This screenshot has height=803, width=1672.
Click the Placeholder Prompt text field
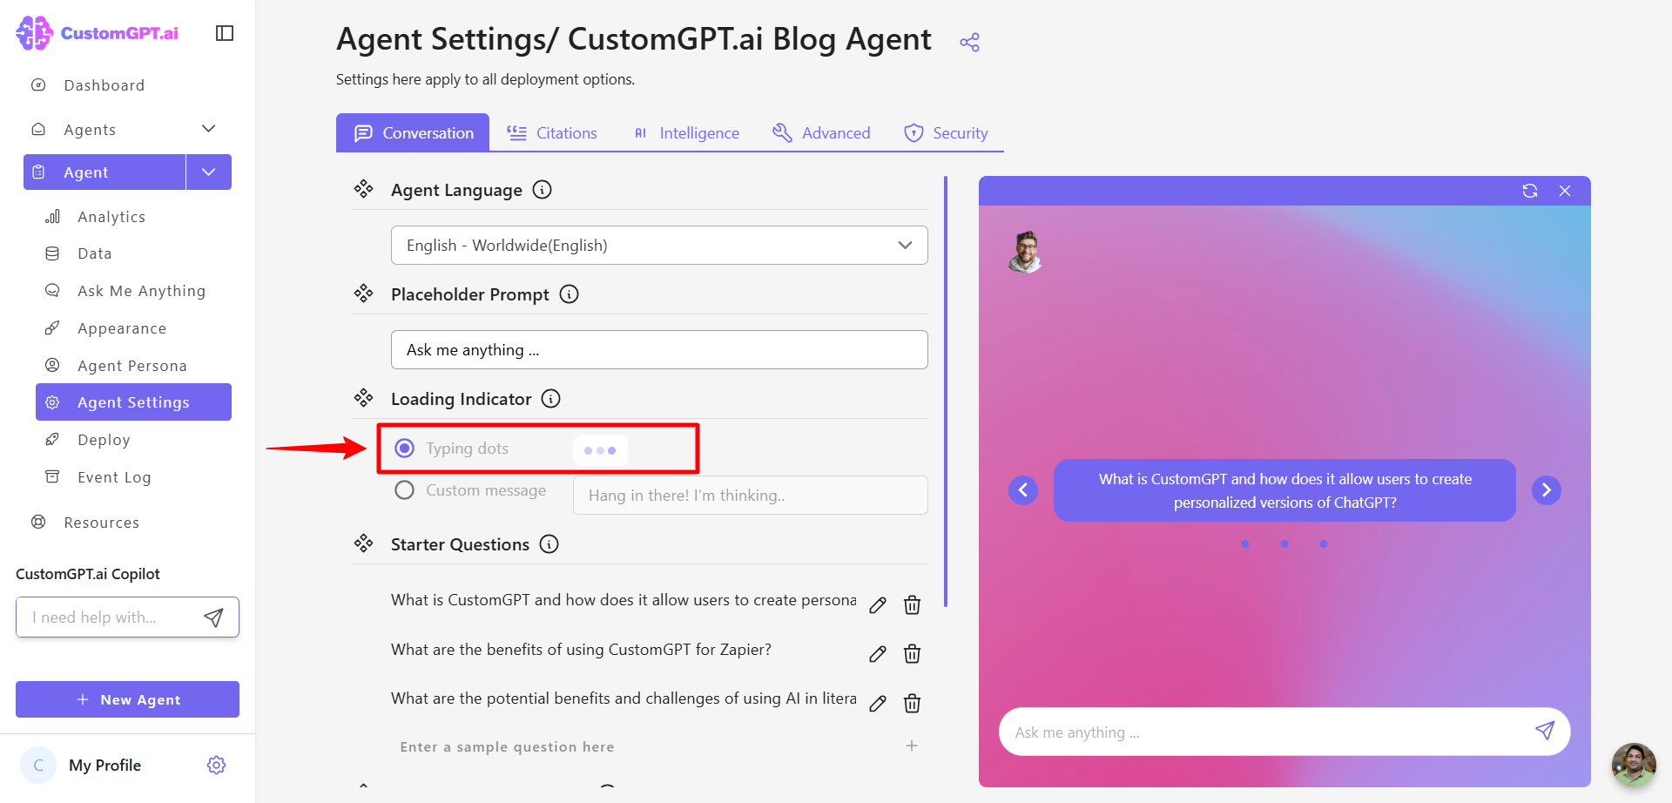tap(659, 350)
